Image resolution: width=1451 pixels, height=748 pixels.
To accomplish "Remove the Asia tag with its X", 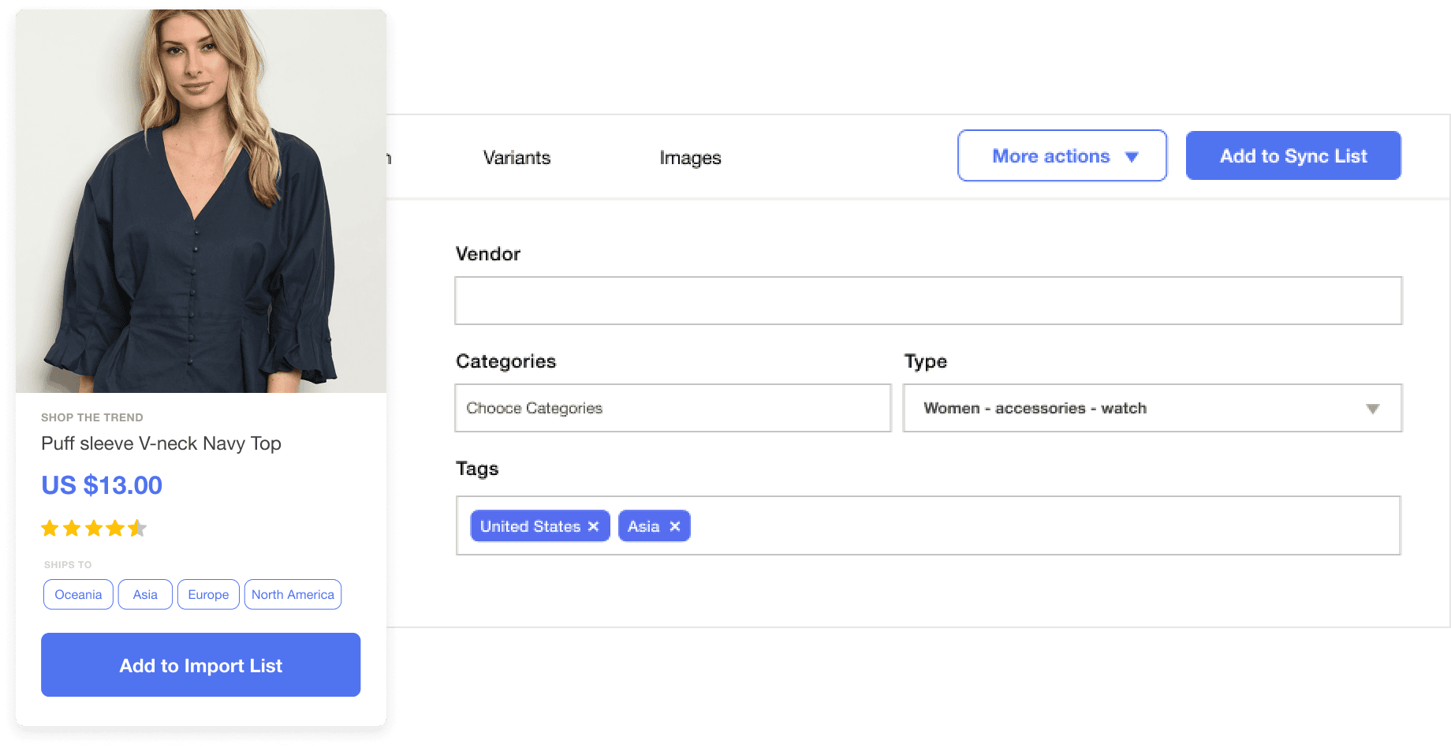I will [675, 526].
